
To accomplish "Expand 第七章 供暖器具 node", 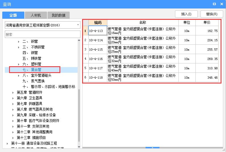I will click(x=13, y=104).
